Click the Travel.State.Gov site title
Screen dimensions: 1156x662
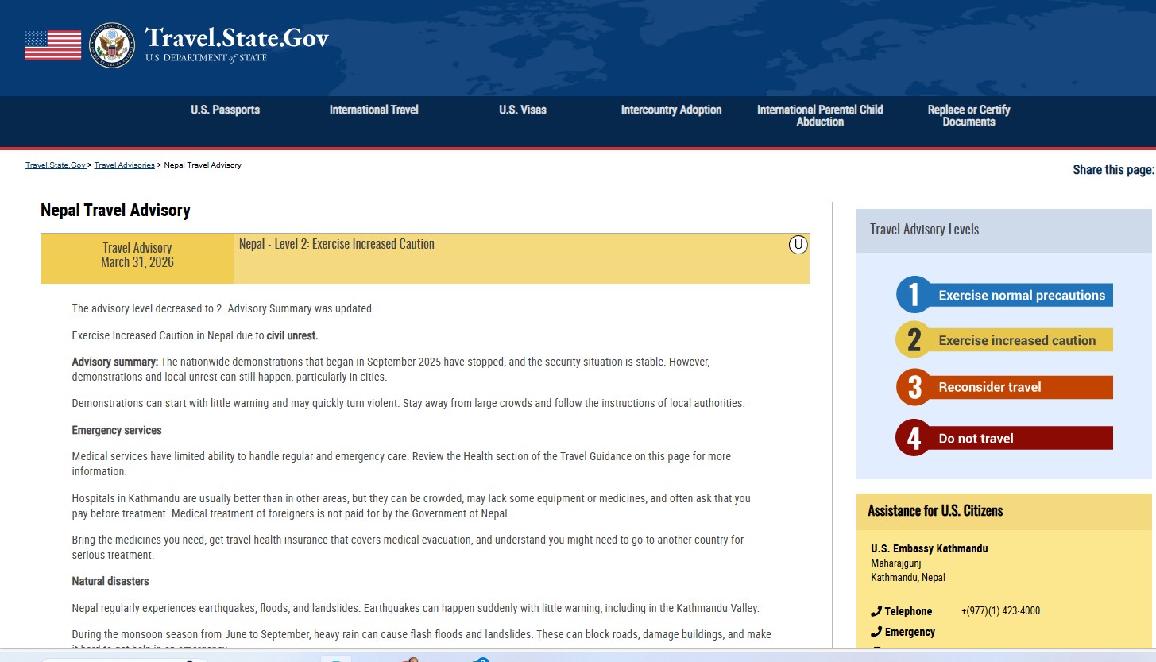[236, 38]
